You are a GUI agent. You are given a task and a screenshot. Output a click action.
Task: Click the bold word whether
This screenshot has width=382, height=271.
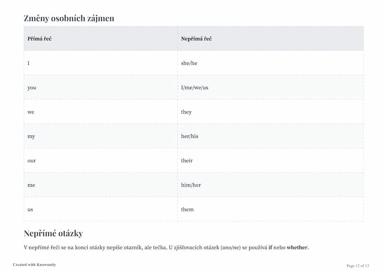click(x=297, y=247)
